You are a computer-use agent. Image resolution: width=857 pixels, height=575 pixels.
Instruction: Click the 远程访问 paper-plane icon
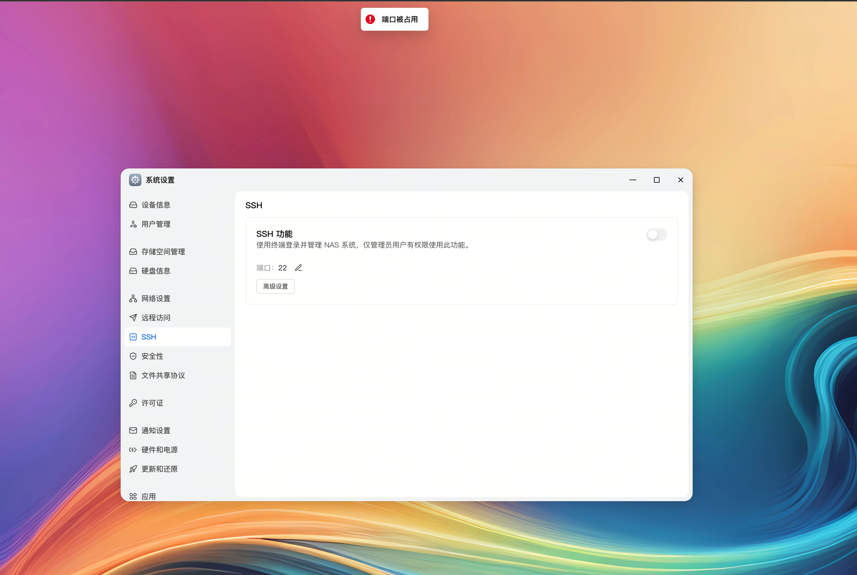point(133,318)
